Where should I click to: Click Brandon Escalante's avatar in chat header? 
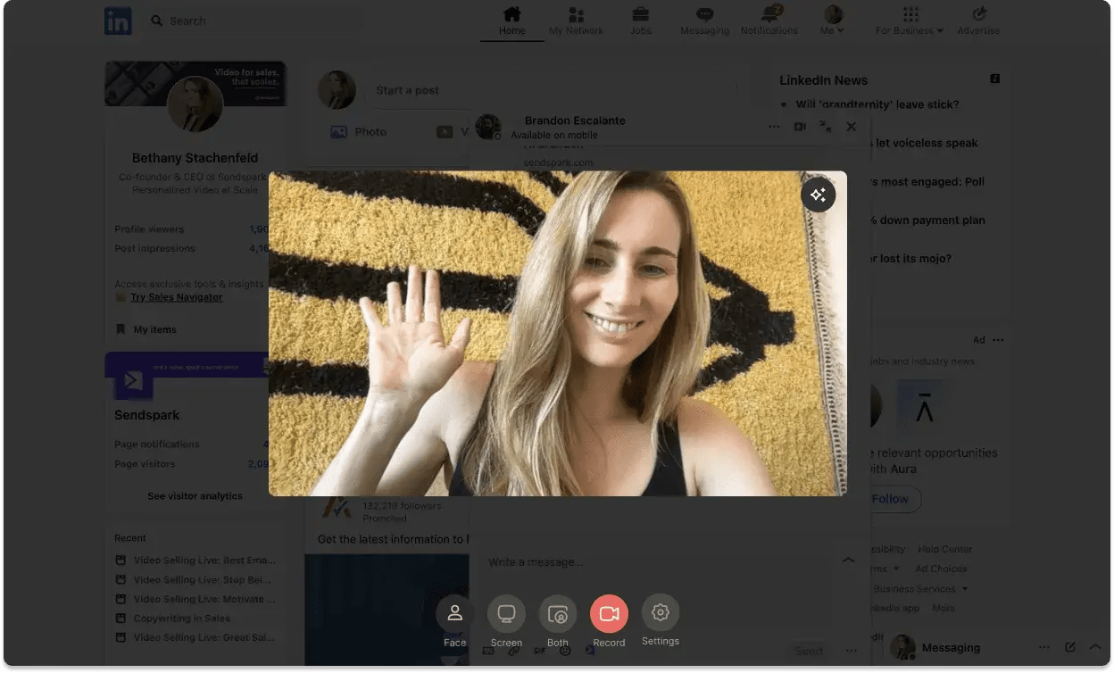(x=487, y=126)
